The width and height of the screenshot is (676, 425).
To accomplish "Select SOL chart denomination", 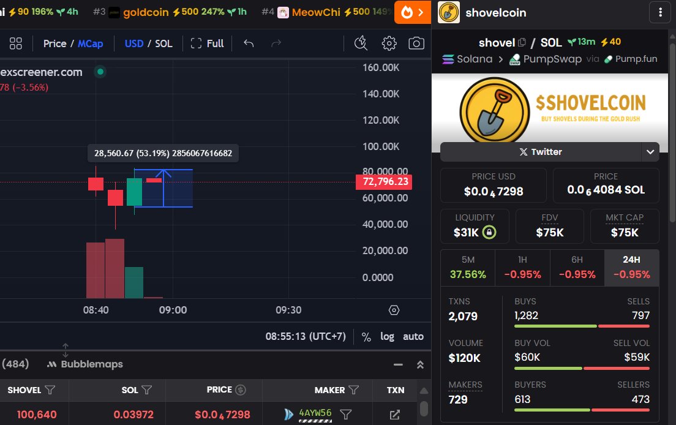I will [x=163, y=43].
